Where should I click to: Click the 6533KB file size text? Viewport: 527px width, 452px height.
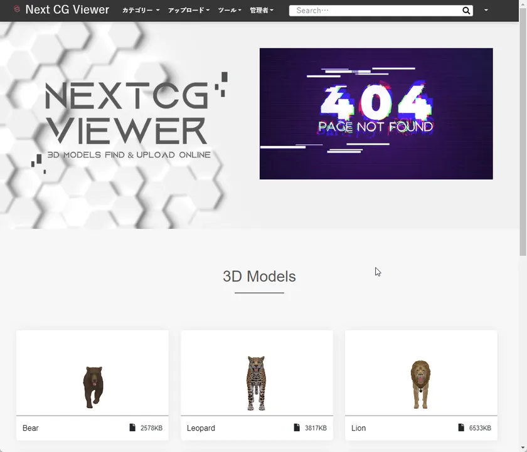tap(480, 428)
